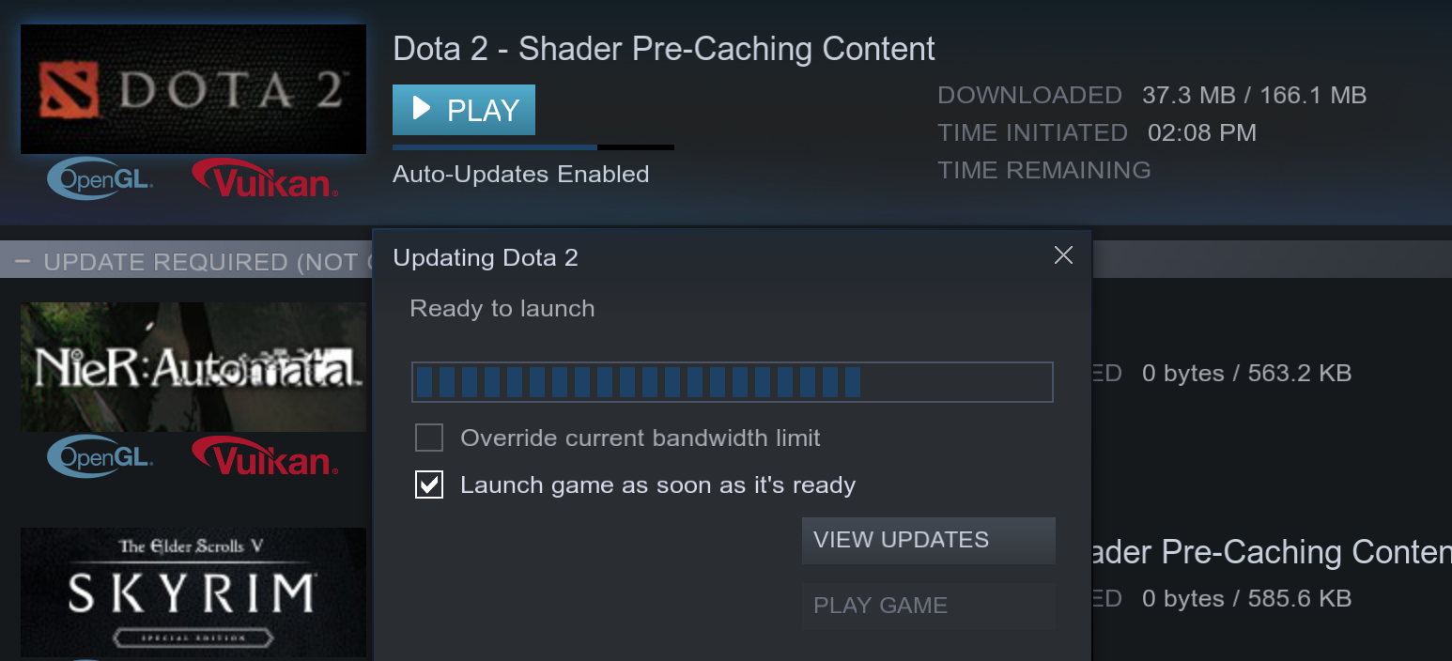Click the play triangle icon on PLAY button
The image size is (1452, 661).
point(423,109)
